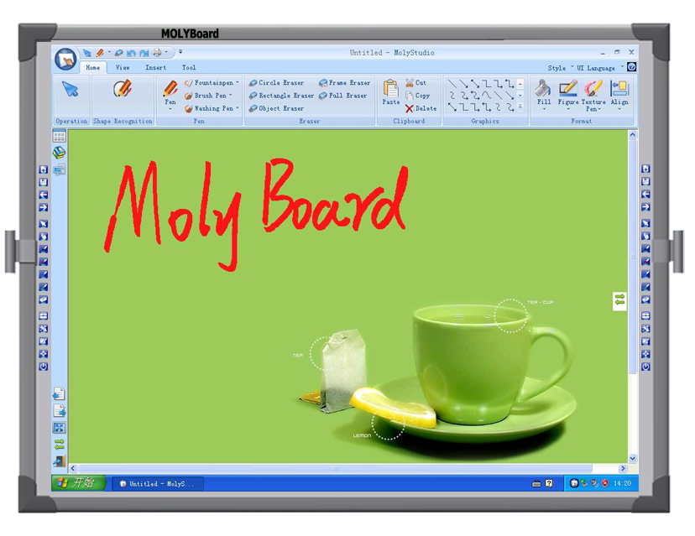
Task: Open the View tab
Action: click(x=123, y=68)
